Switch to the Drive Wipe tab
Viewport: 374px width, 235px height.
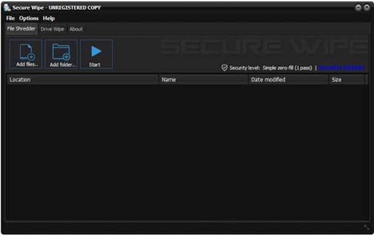52,29
